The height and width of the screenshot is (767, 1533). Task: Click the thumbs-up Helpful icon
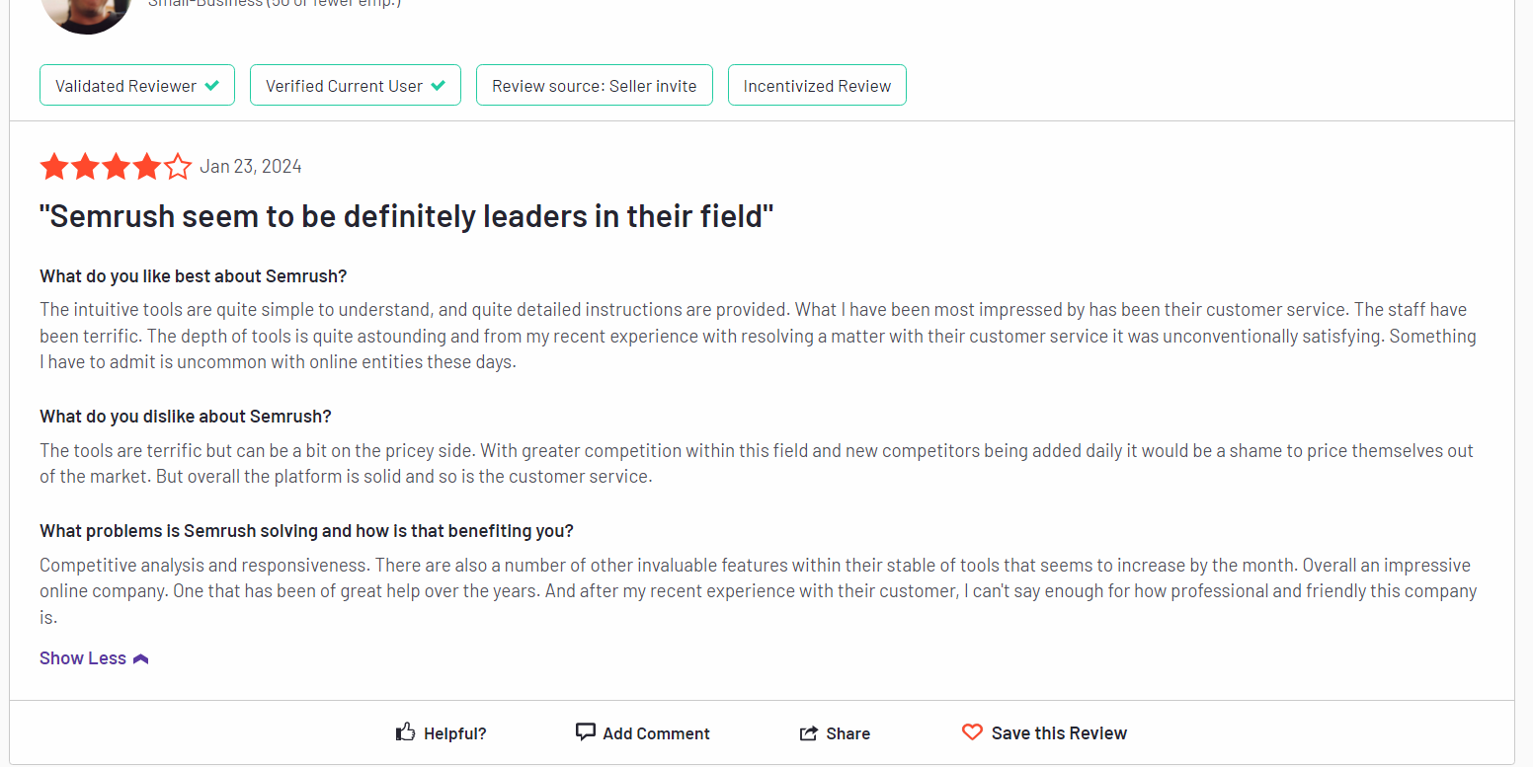405,732
